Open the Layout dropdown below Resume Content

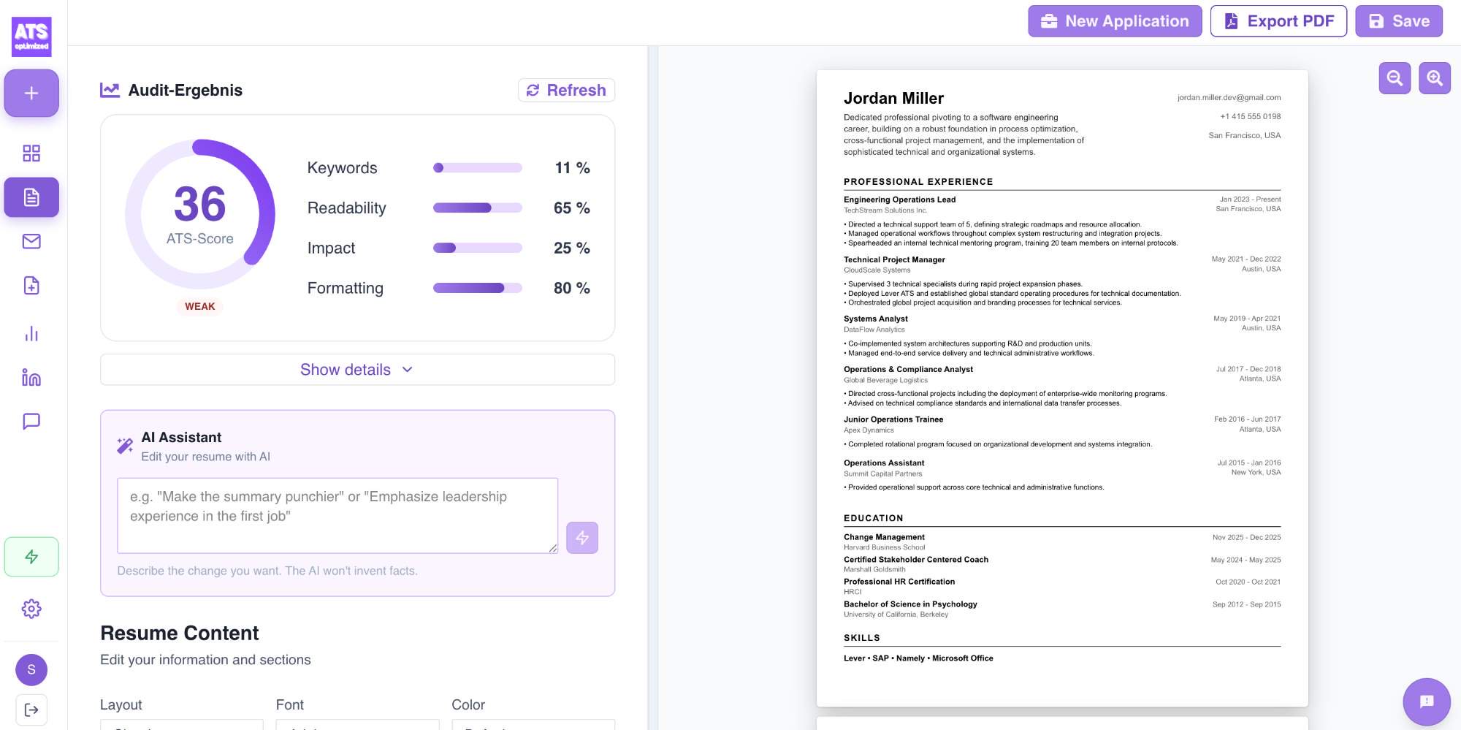coord(181,724)
